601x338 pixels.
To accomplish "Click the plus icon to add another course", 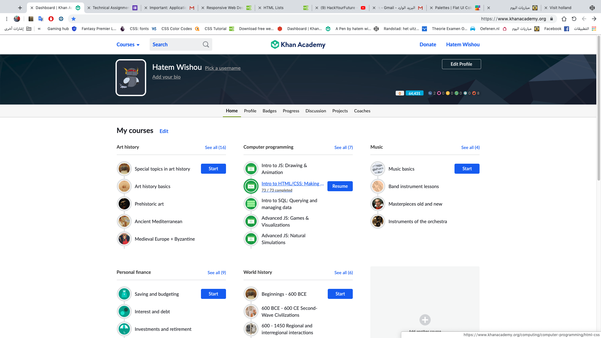I will (425, 320).
